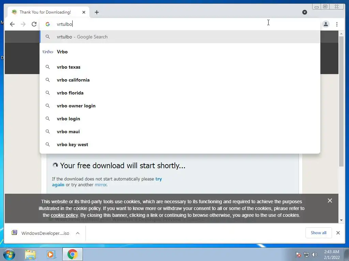The height and width of the screenshot is (261, 349).
Task: Open the tab search dropdown circle
Action: 305,12
